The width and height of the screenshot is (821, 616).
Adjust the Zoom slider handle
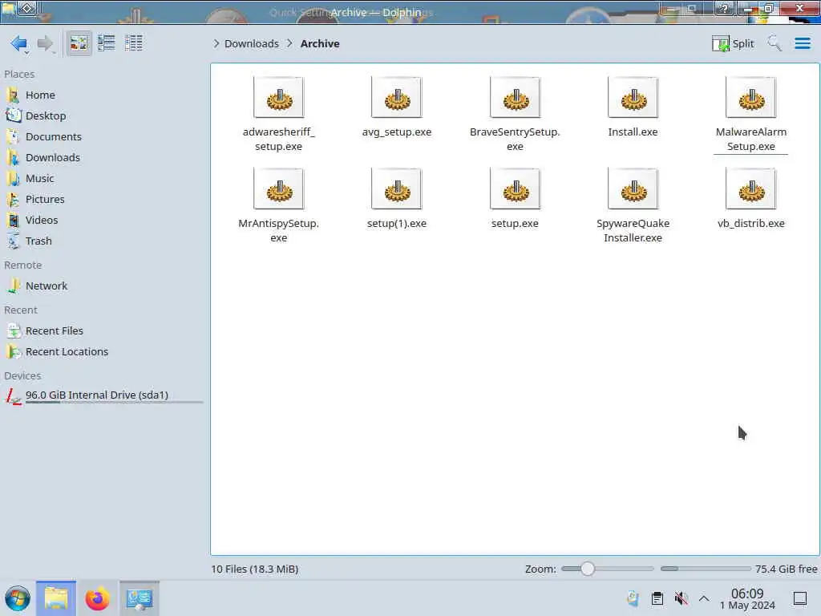coord(588,569)
